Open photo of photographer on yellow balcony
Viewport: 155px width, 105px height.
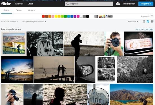click(x=14, y=44)
